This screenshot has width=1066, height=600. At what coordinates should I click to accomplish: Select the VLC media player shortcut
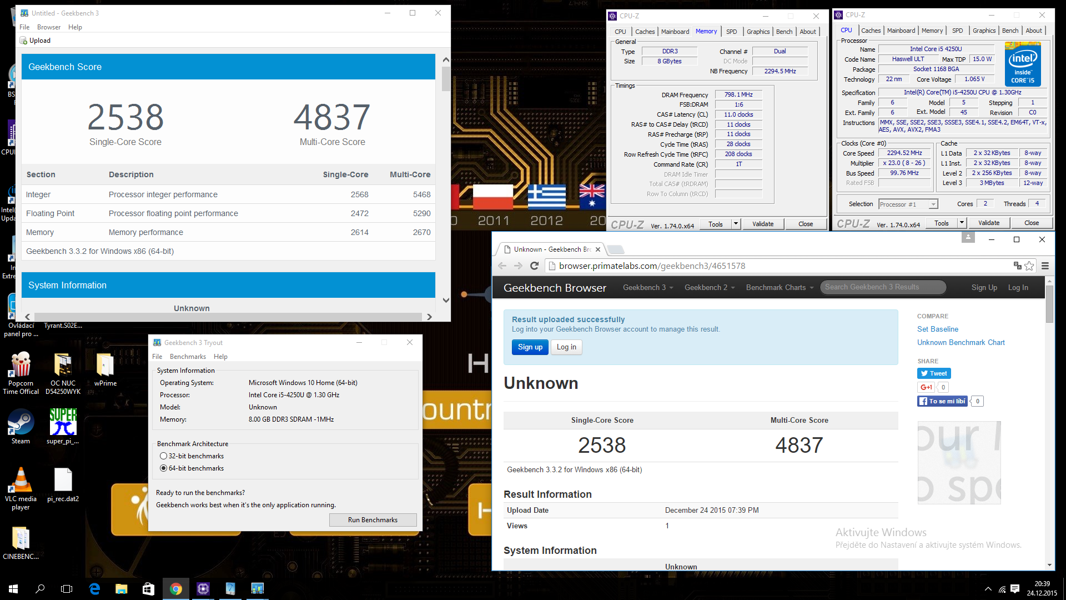point(21,488)
